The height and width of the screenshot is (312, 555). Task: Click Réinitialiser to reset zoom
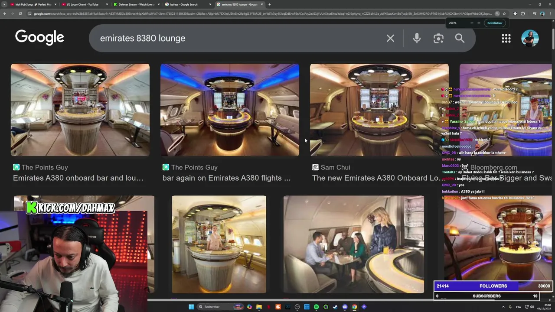click(495, 23)
